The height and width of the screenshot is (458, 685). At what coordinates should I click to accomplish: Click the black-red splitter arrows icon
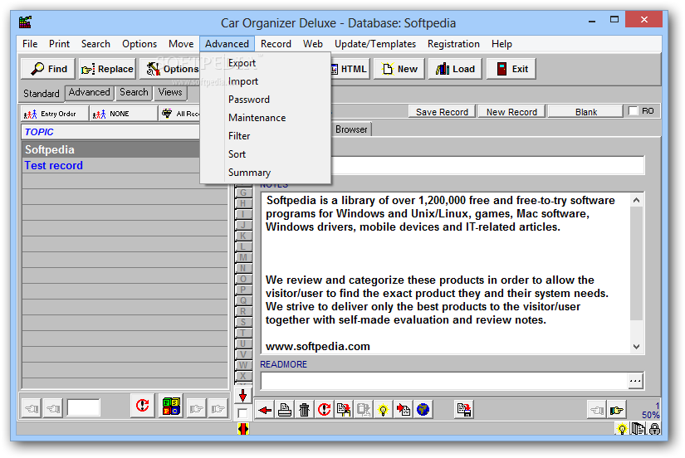[x=243, y=429]
